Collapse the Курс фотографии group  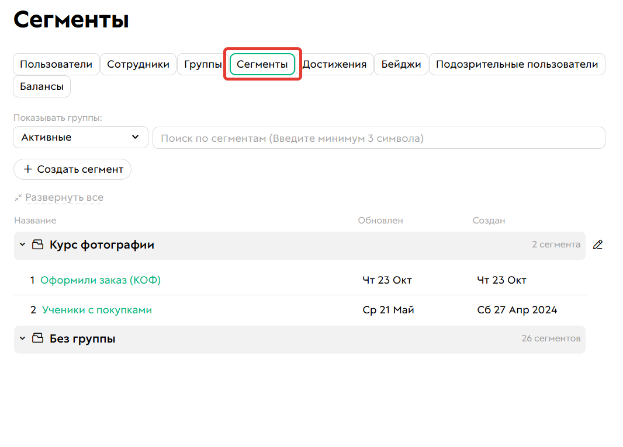tap(22, 245)
